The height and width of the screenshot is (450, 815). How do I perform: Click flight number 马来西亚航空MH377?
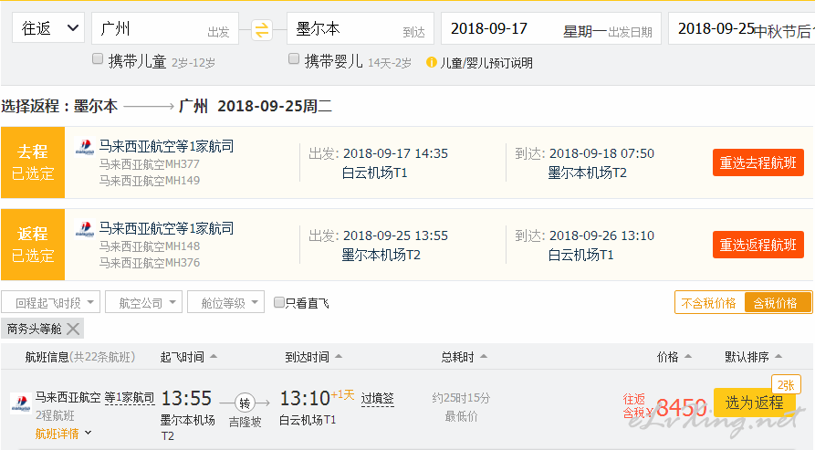tap(150, 164)
